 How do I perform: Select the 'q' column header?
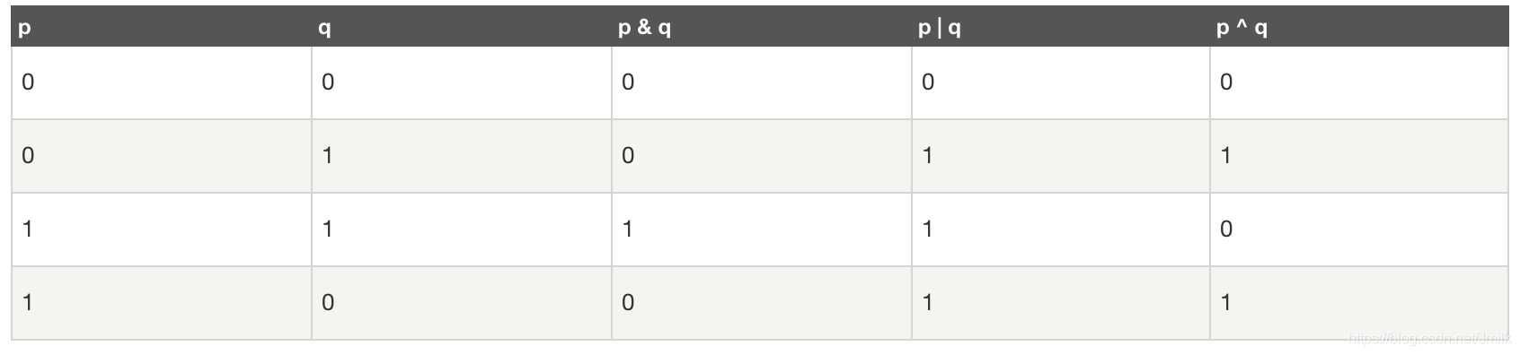pos(324,28)
